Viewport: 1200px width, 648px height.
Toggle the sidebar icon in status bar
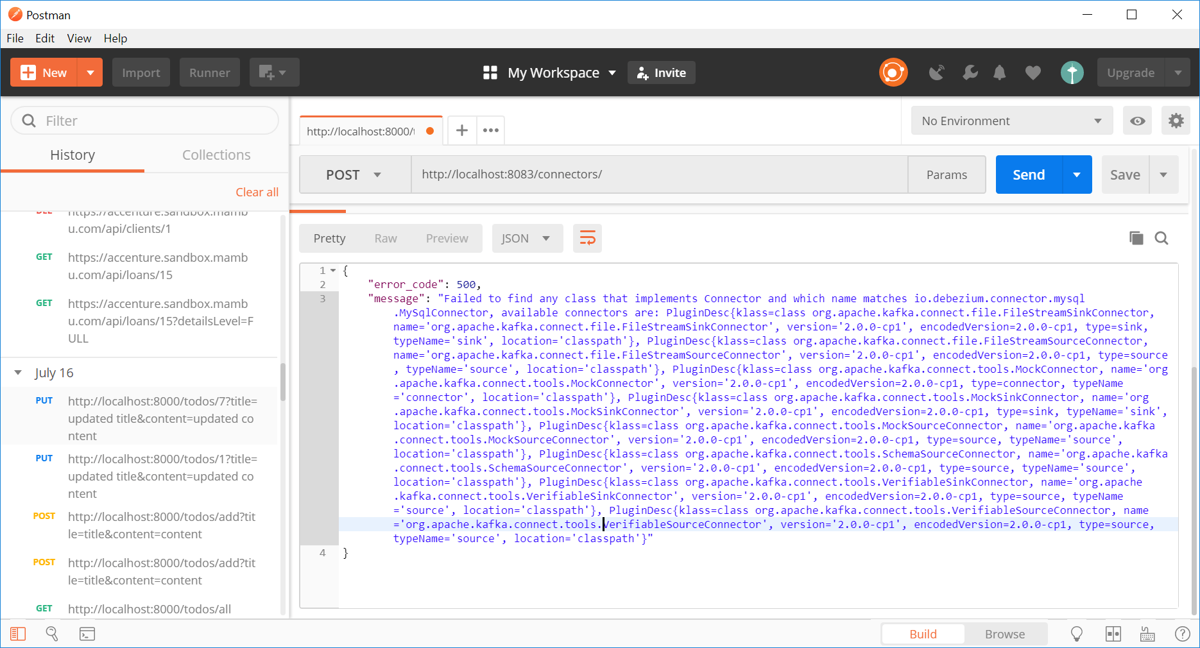[18, 634]
